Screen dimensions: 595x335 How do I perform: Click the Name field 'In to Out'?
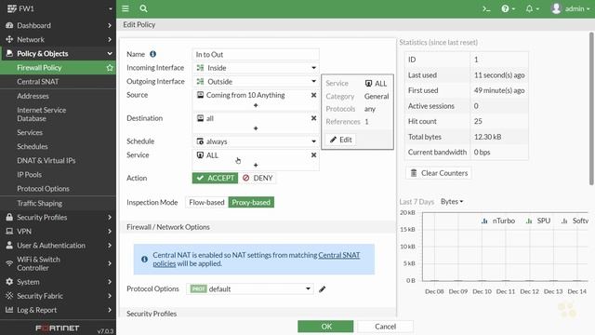(x=256, y=54)
